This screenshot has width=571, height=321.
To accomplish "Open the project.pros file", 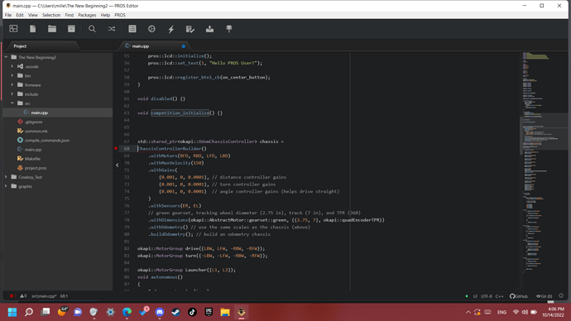I will point(36,168).
